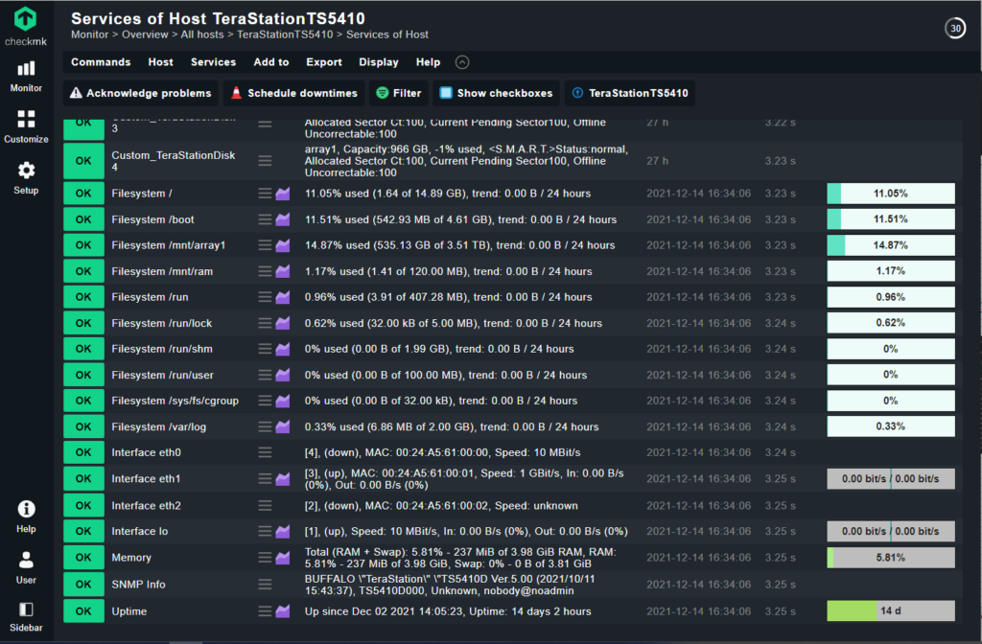This screenshot has width=982, height=644.
Task: Open action menu for Filesystem /run/lock
Action: (x=265, y=323)
